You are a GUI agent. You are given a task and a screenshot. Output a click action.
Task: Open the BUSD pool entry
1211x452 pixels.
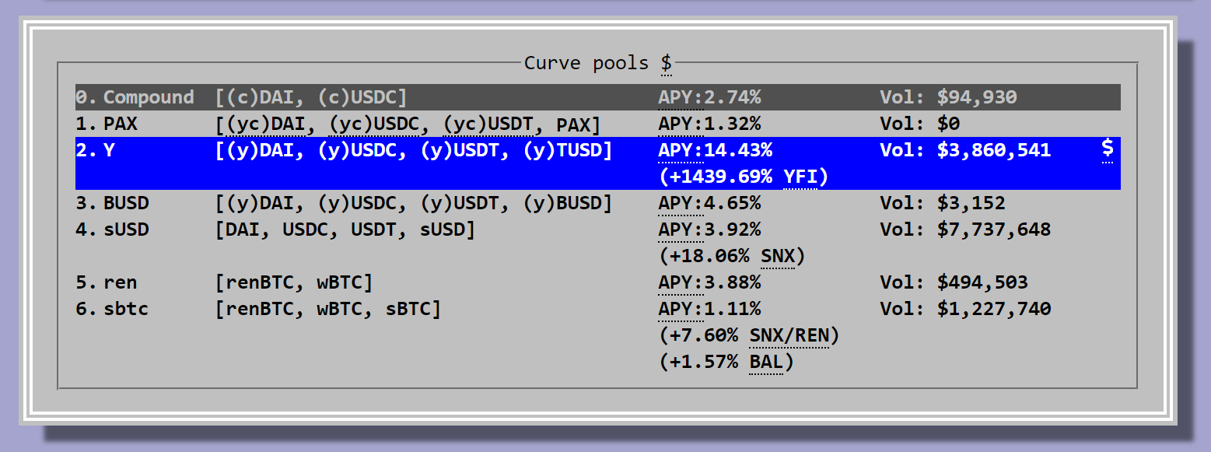click(125, 203)
